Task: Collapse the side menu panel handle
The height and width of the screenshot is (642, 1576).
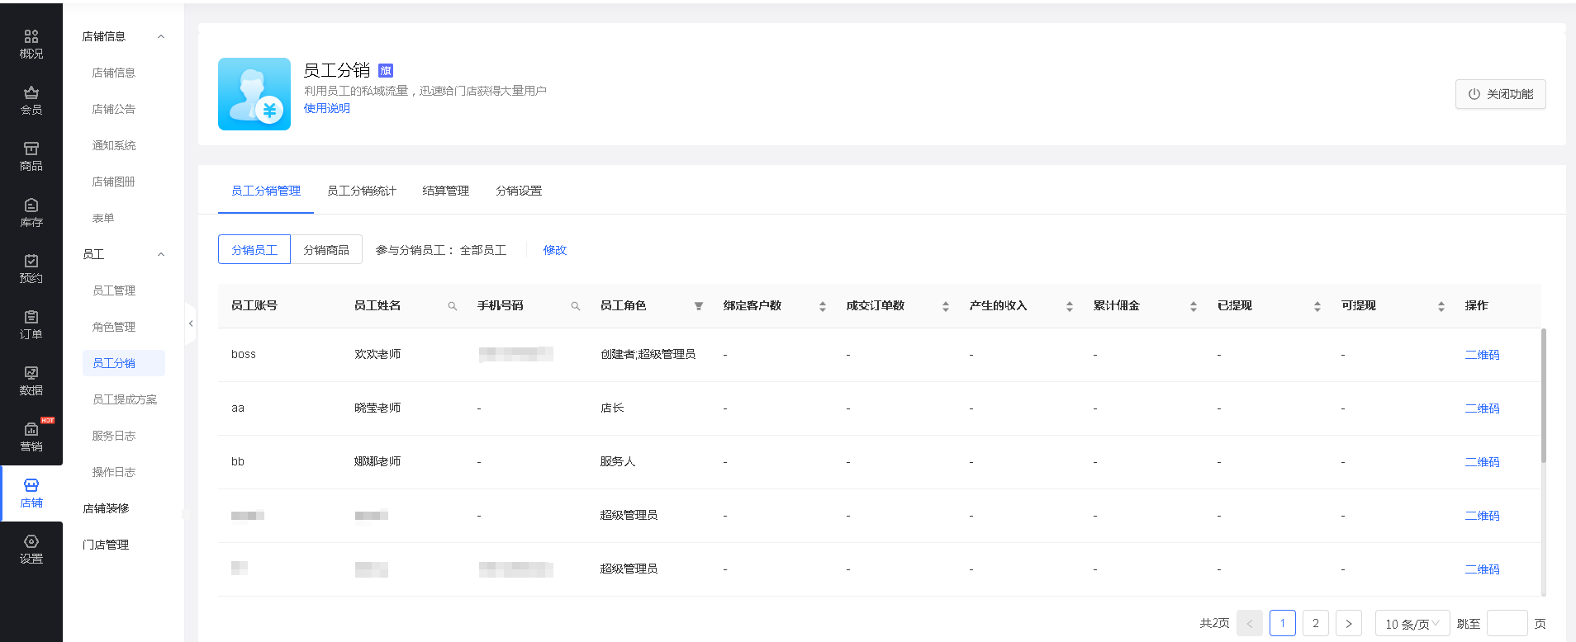Action: 191,323
